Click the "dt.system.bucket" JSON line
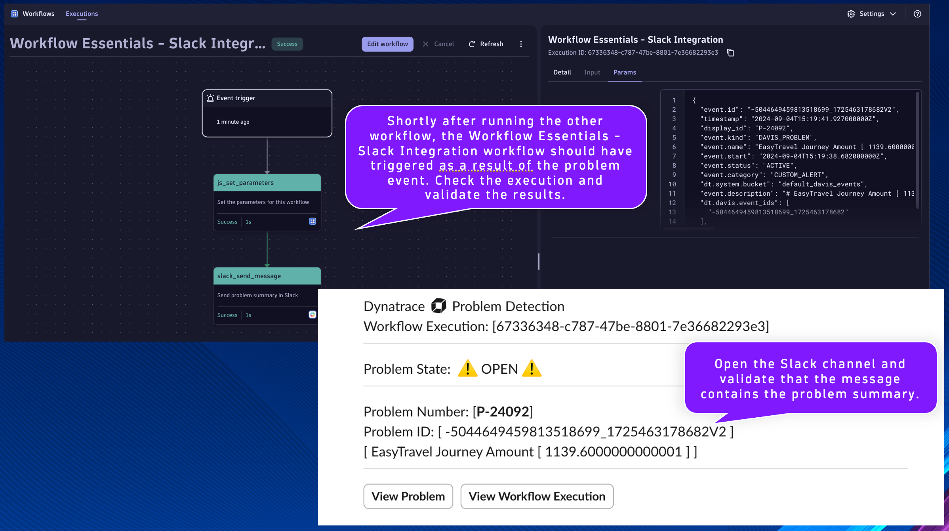 click(783, 184)
